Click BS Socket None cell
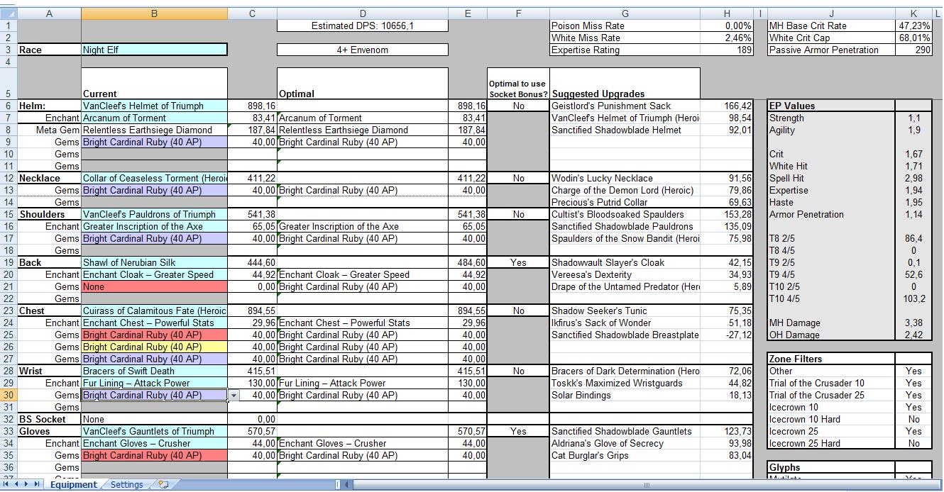The image size is (944, 492). click(155, 419)
